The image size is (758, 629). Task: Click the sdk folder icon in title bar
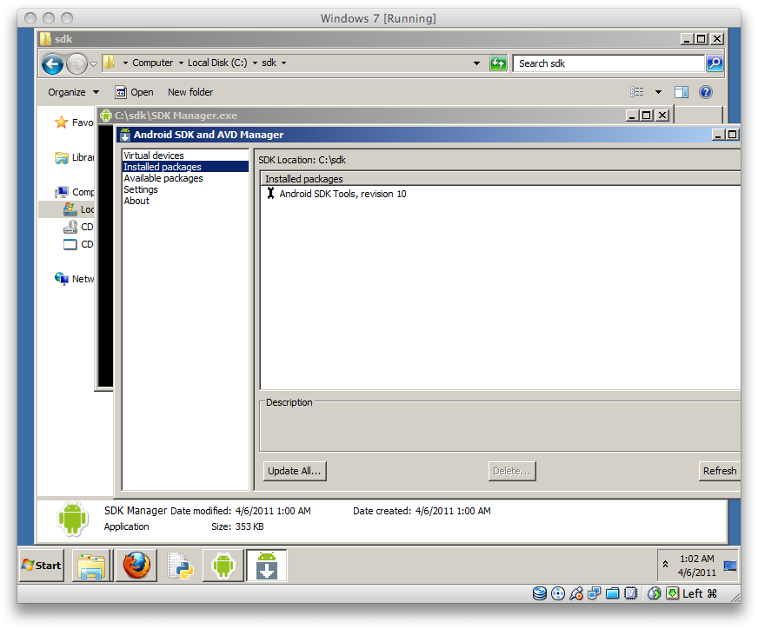click(x=45, y=38)
